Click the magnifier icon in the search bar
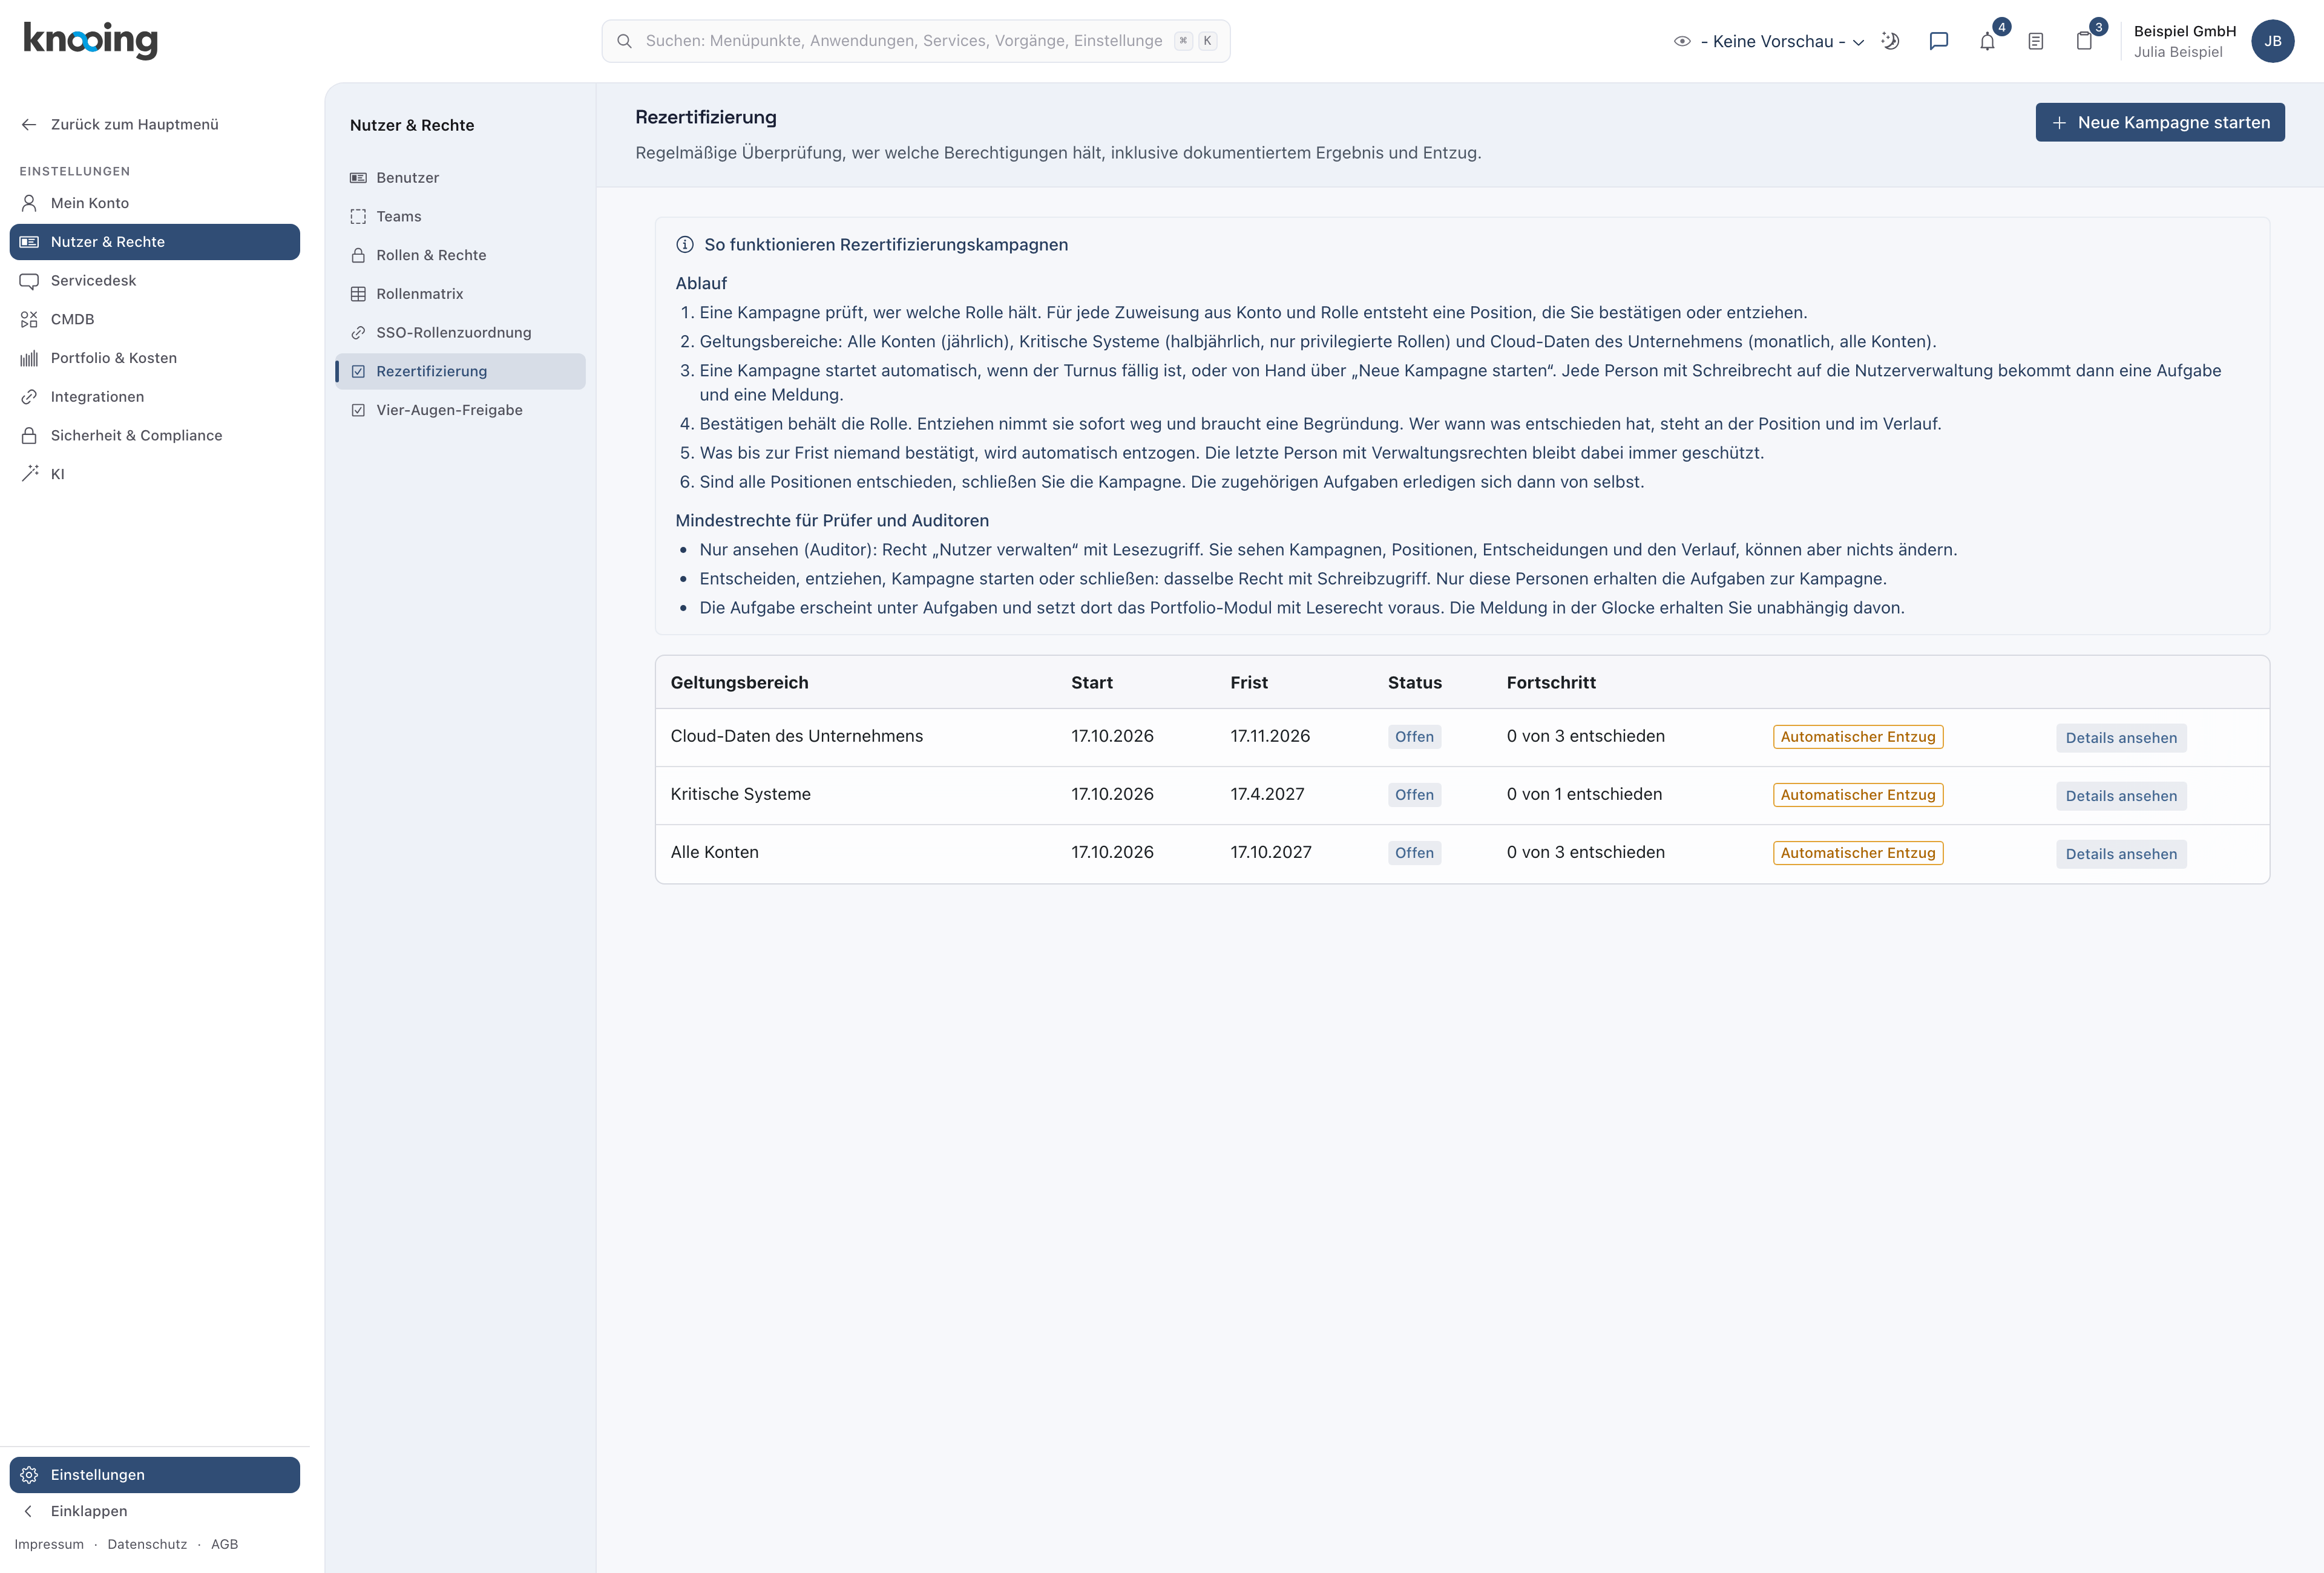This screenshot has width=2324, height=1573. point(624,41)
